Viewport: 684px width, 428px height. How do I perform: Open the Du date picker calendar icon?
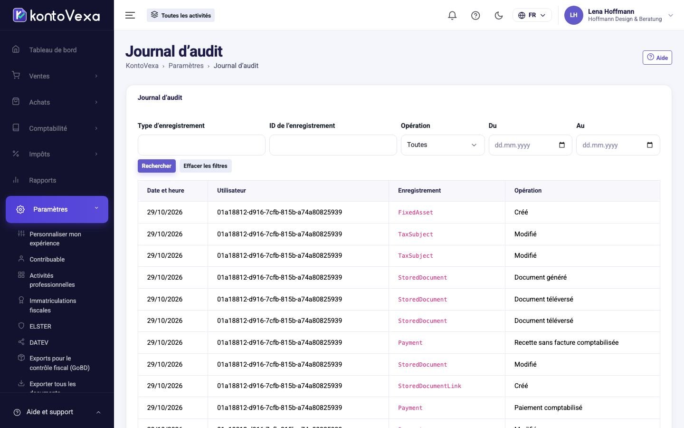562,145
